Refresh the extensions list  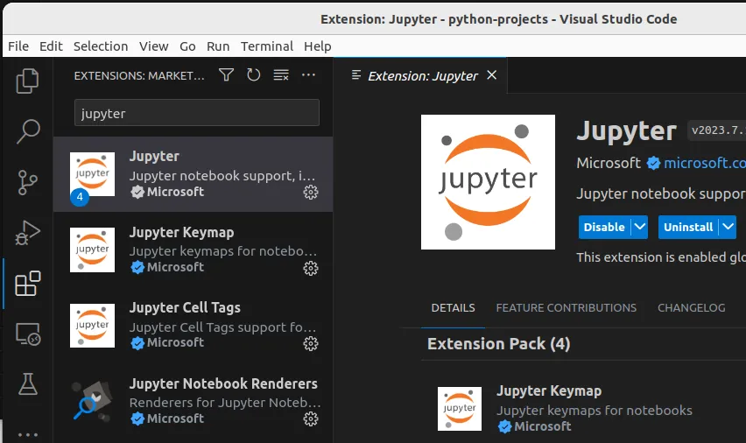(x=253, y=75)
